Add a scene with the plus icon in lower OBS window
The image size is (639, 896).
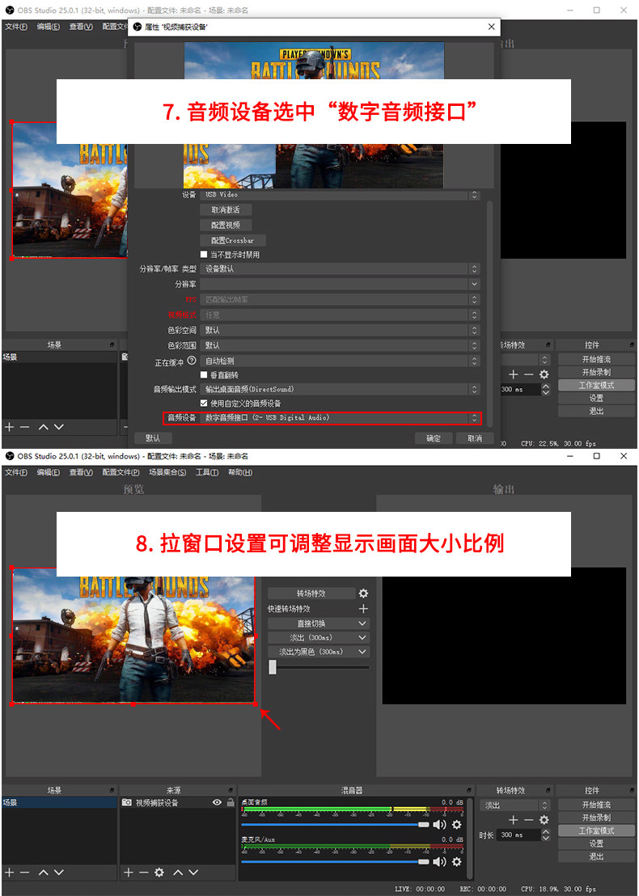point(9,873)
